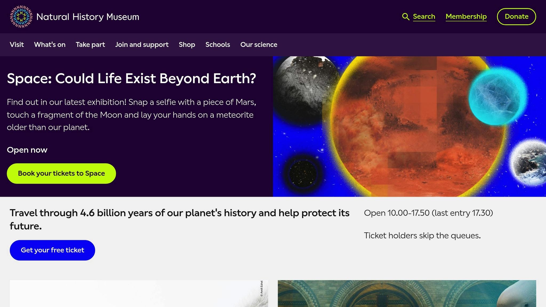Open the Our science menu

259,45
